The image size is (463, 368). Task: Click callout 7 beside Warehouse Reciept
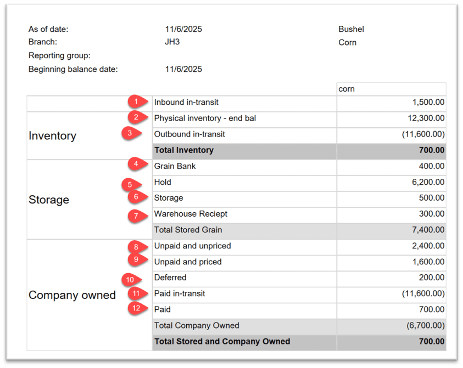point(137,216)
